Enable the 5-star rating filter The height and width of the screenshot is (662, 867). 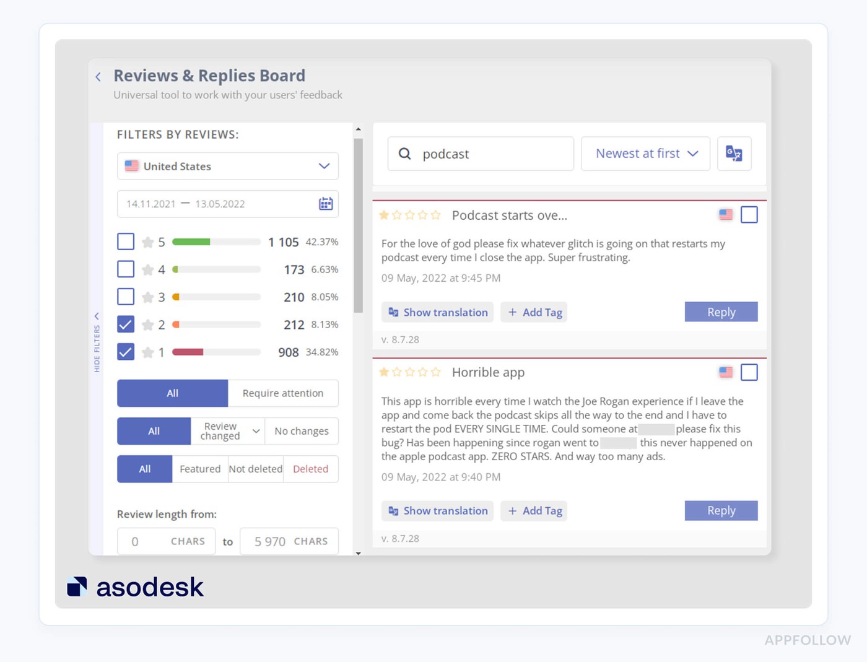[125, 241]
